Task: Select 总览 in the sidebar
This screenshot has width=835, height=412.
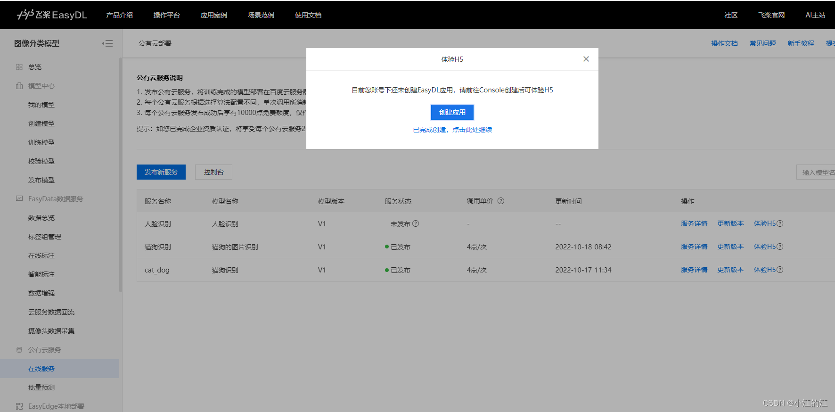Action: point(35,67)
